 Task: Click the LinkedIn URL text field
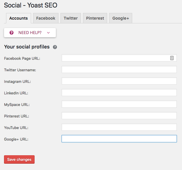pos(119,93)
